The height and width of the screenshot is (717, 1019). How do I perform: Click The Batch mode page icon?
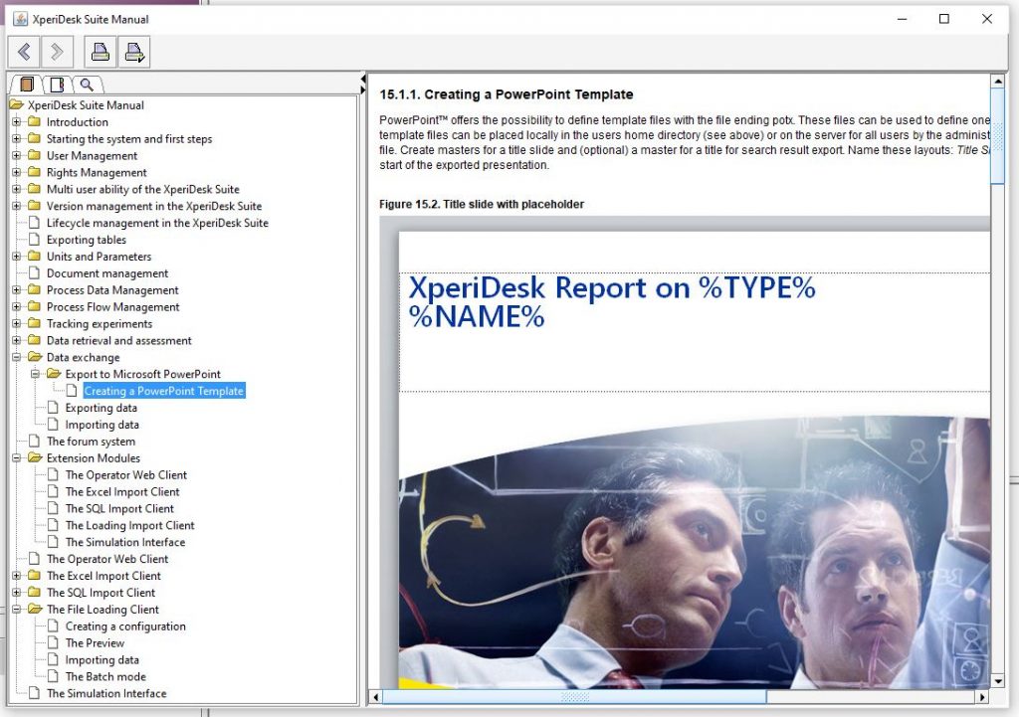[x=54, y=676]
